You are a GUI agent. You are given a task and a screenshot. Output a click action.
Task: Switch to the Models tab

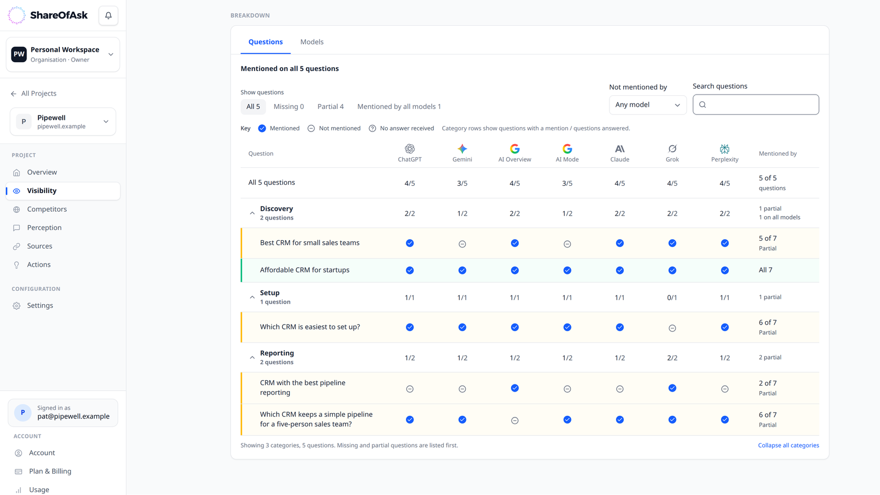(312, 42)
